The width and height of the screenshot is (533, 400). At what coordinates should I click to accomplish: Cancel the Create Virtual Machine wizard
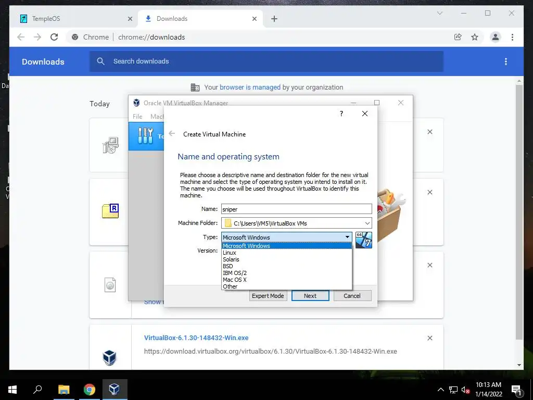[352, 296]
